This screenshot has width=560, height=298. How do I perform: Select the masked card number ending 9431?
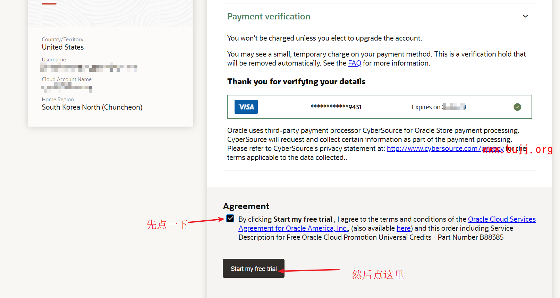coord(336,107)
